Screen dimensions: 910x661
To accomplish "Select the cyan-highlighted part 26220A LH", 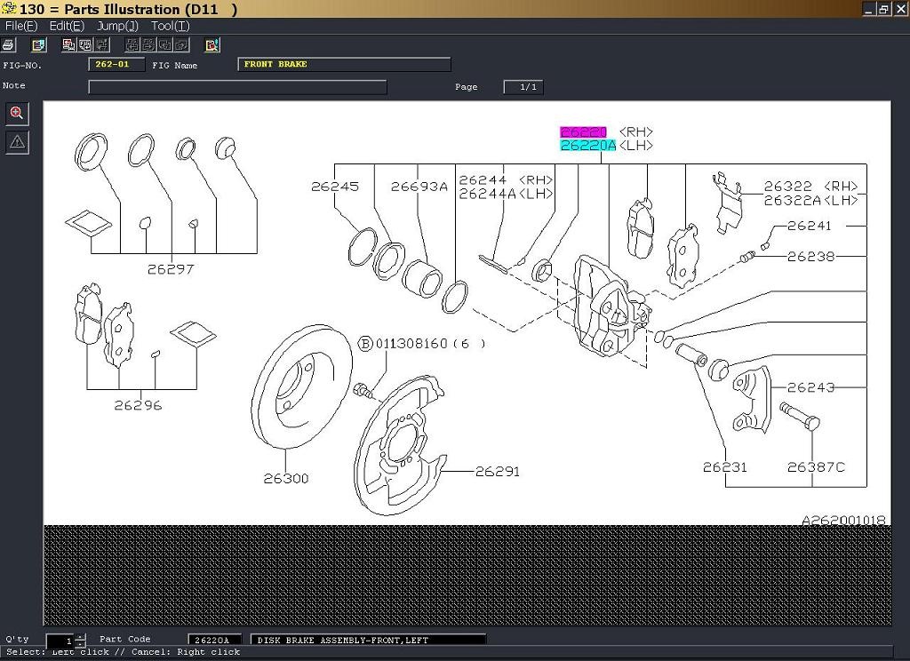I will click(588, 146).
